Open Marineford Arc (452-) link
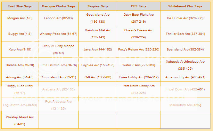The height and width of the screenshot is (131, 213). click(185, 105)
